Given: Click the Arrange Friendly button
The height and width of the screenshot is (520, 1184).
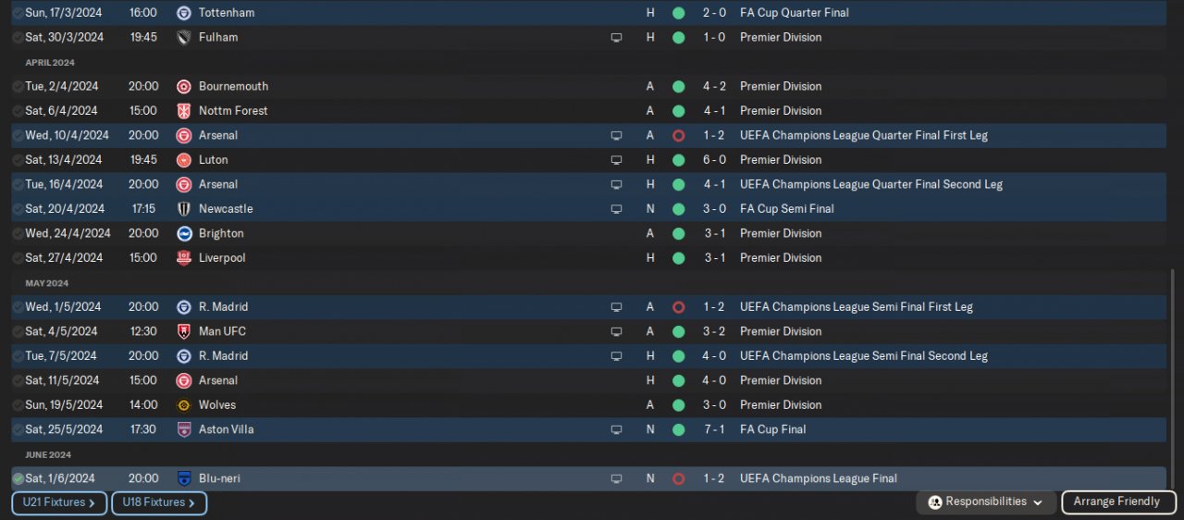Looking at the screenshot, I should [1117, 502].
